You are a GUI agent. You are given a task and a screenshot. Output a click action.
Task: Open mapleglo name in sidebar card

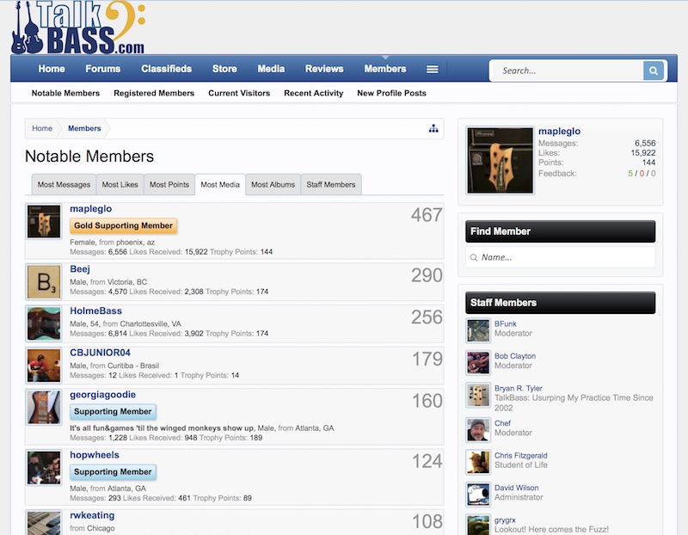pos(560,132)
